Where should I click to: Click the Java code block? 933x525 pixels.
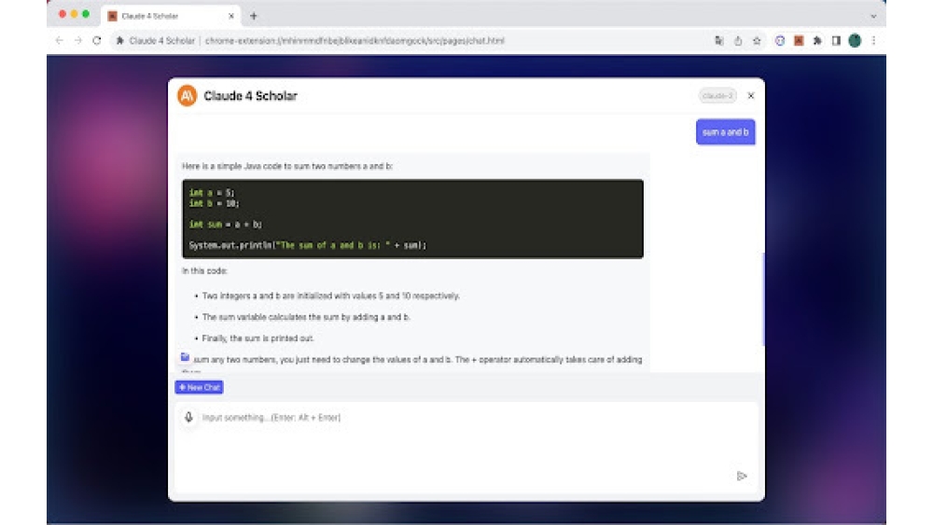click(x=412, y=219)
